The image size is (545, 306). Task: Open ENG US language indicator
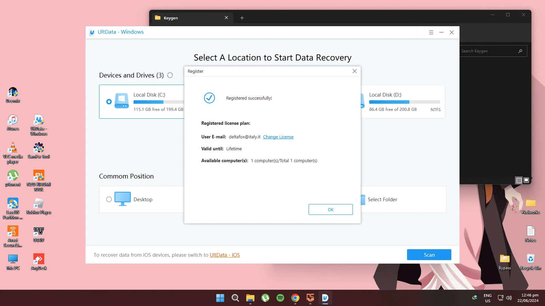click(x=487, y=298)
